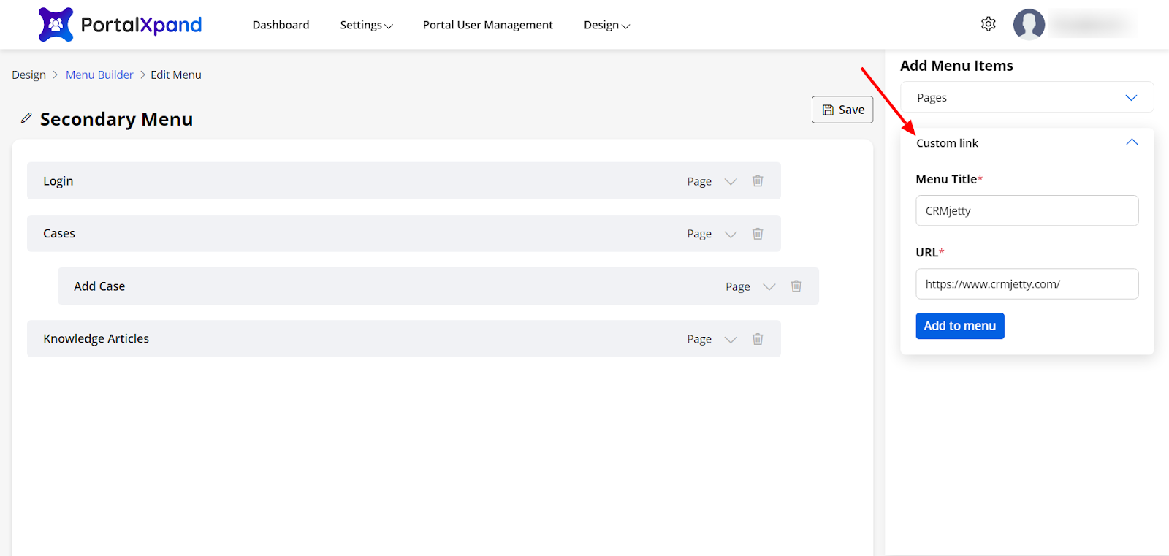Click the Add to menu button
The image size is (1169, 556).
click(x=959, y=326)
